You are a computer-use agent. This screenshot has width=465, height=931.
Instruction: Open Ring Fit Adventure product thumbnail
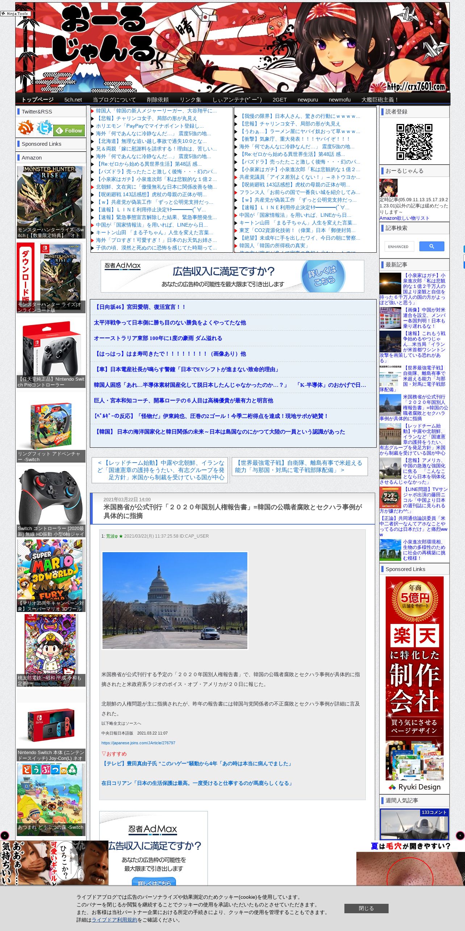point(51,428)
